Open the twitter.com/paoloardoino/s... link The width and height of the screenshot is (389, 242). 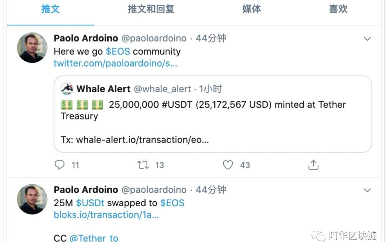pos(115,63)
